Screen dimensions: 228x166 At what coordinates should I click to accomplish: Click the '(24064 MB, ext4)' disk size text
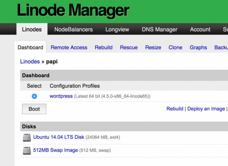(103, 137)
